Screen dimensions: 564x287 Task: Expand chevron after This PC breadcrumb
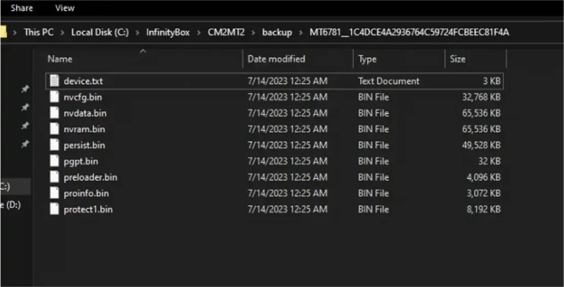point(62,32)
